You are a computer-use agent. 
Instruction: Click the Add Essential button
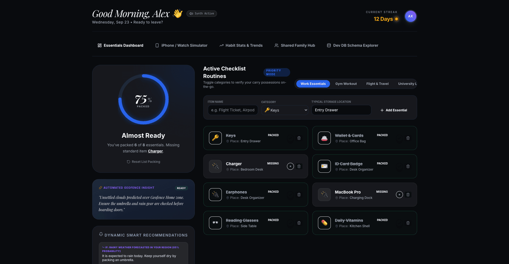pyautogui.click(x=394, y=110)
